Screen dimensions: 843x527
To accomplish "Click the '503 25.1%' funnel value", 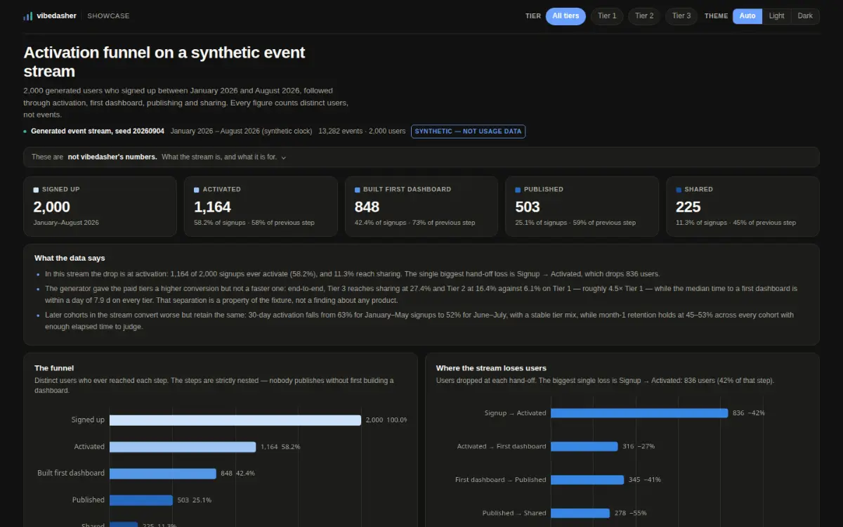I will click(x=194, y=500).
